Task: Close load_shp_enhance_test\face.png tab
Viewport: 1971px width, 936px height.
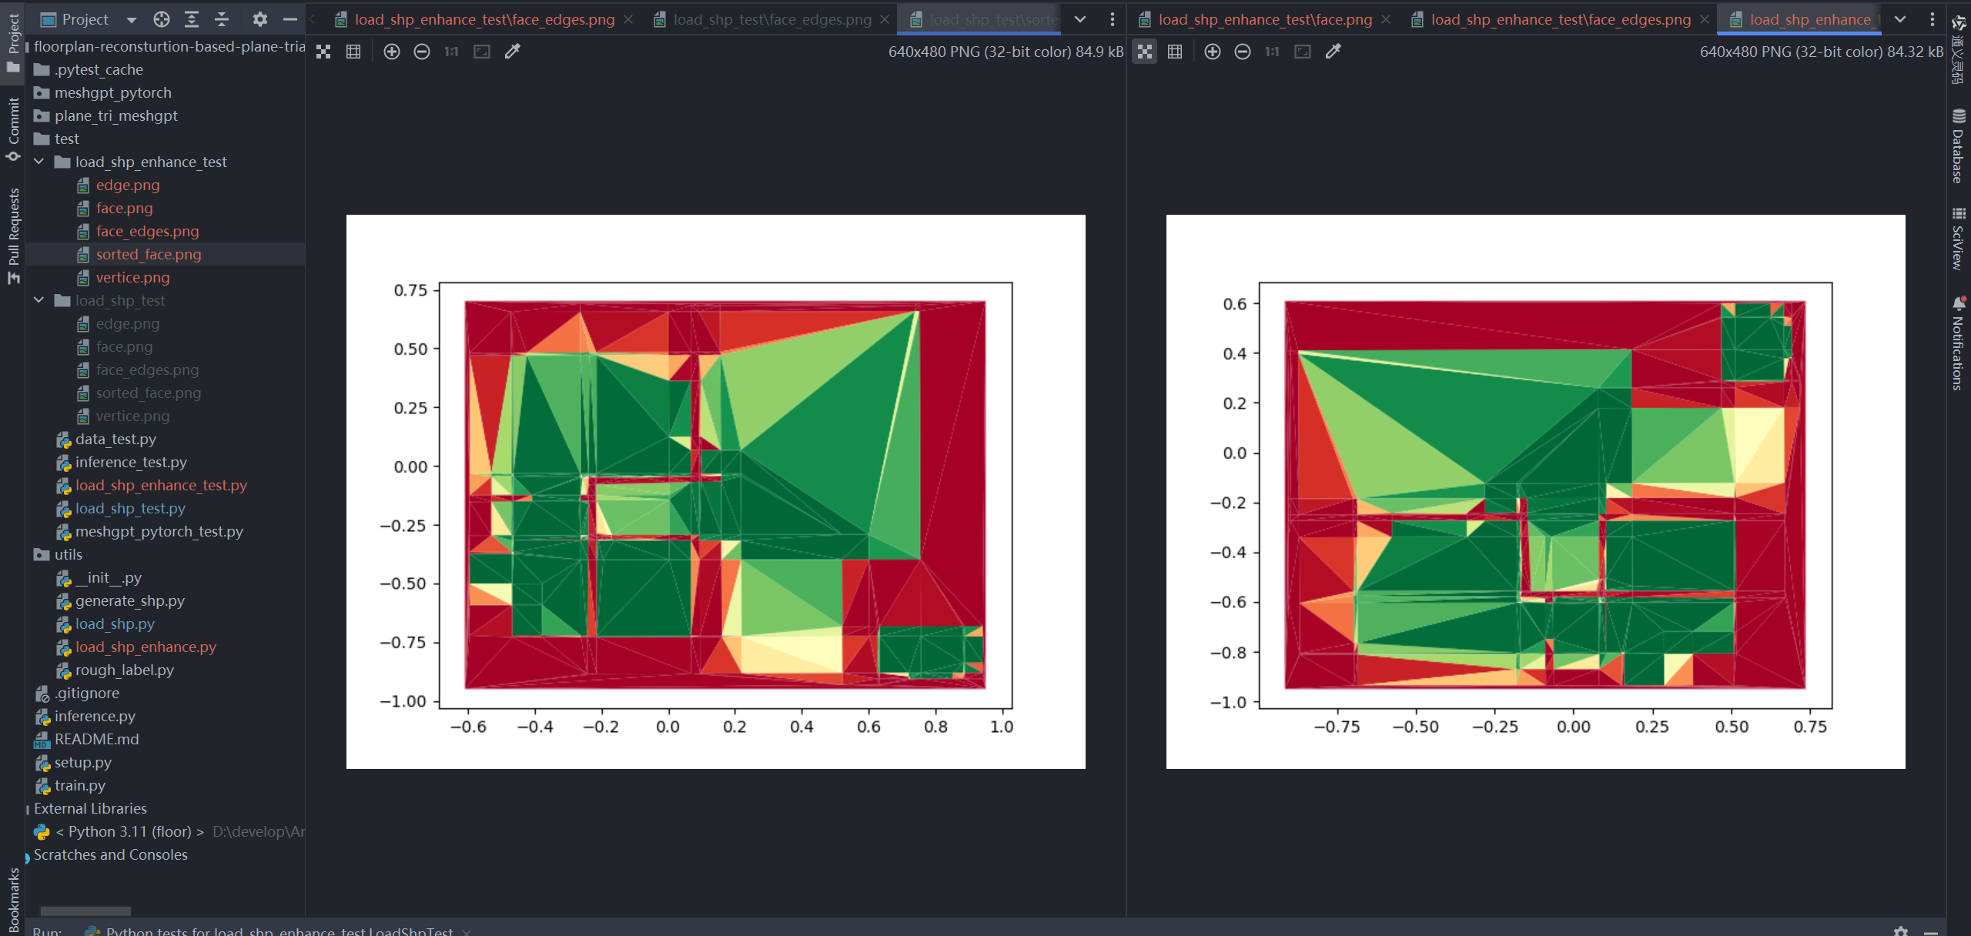Action: tap(1386, 20)
